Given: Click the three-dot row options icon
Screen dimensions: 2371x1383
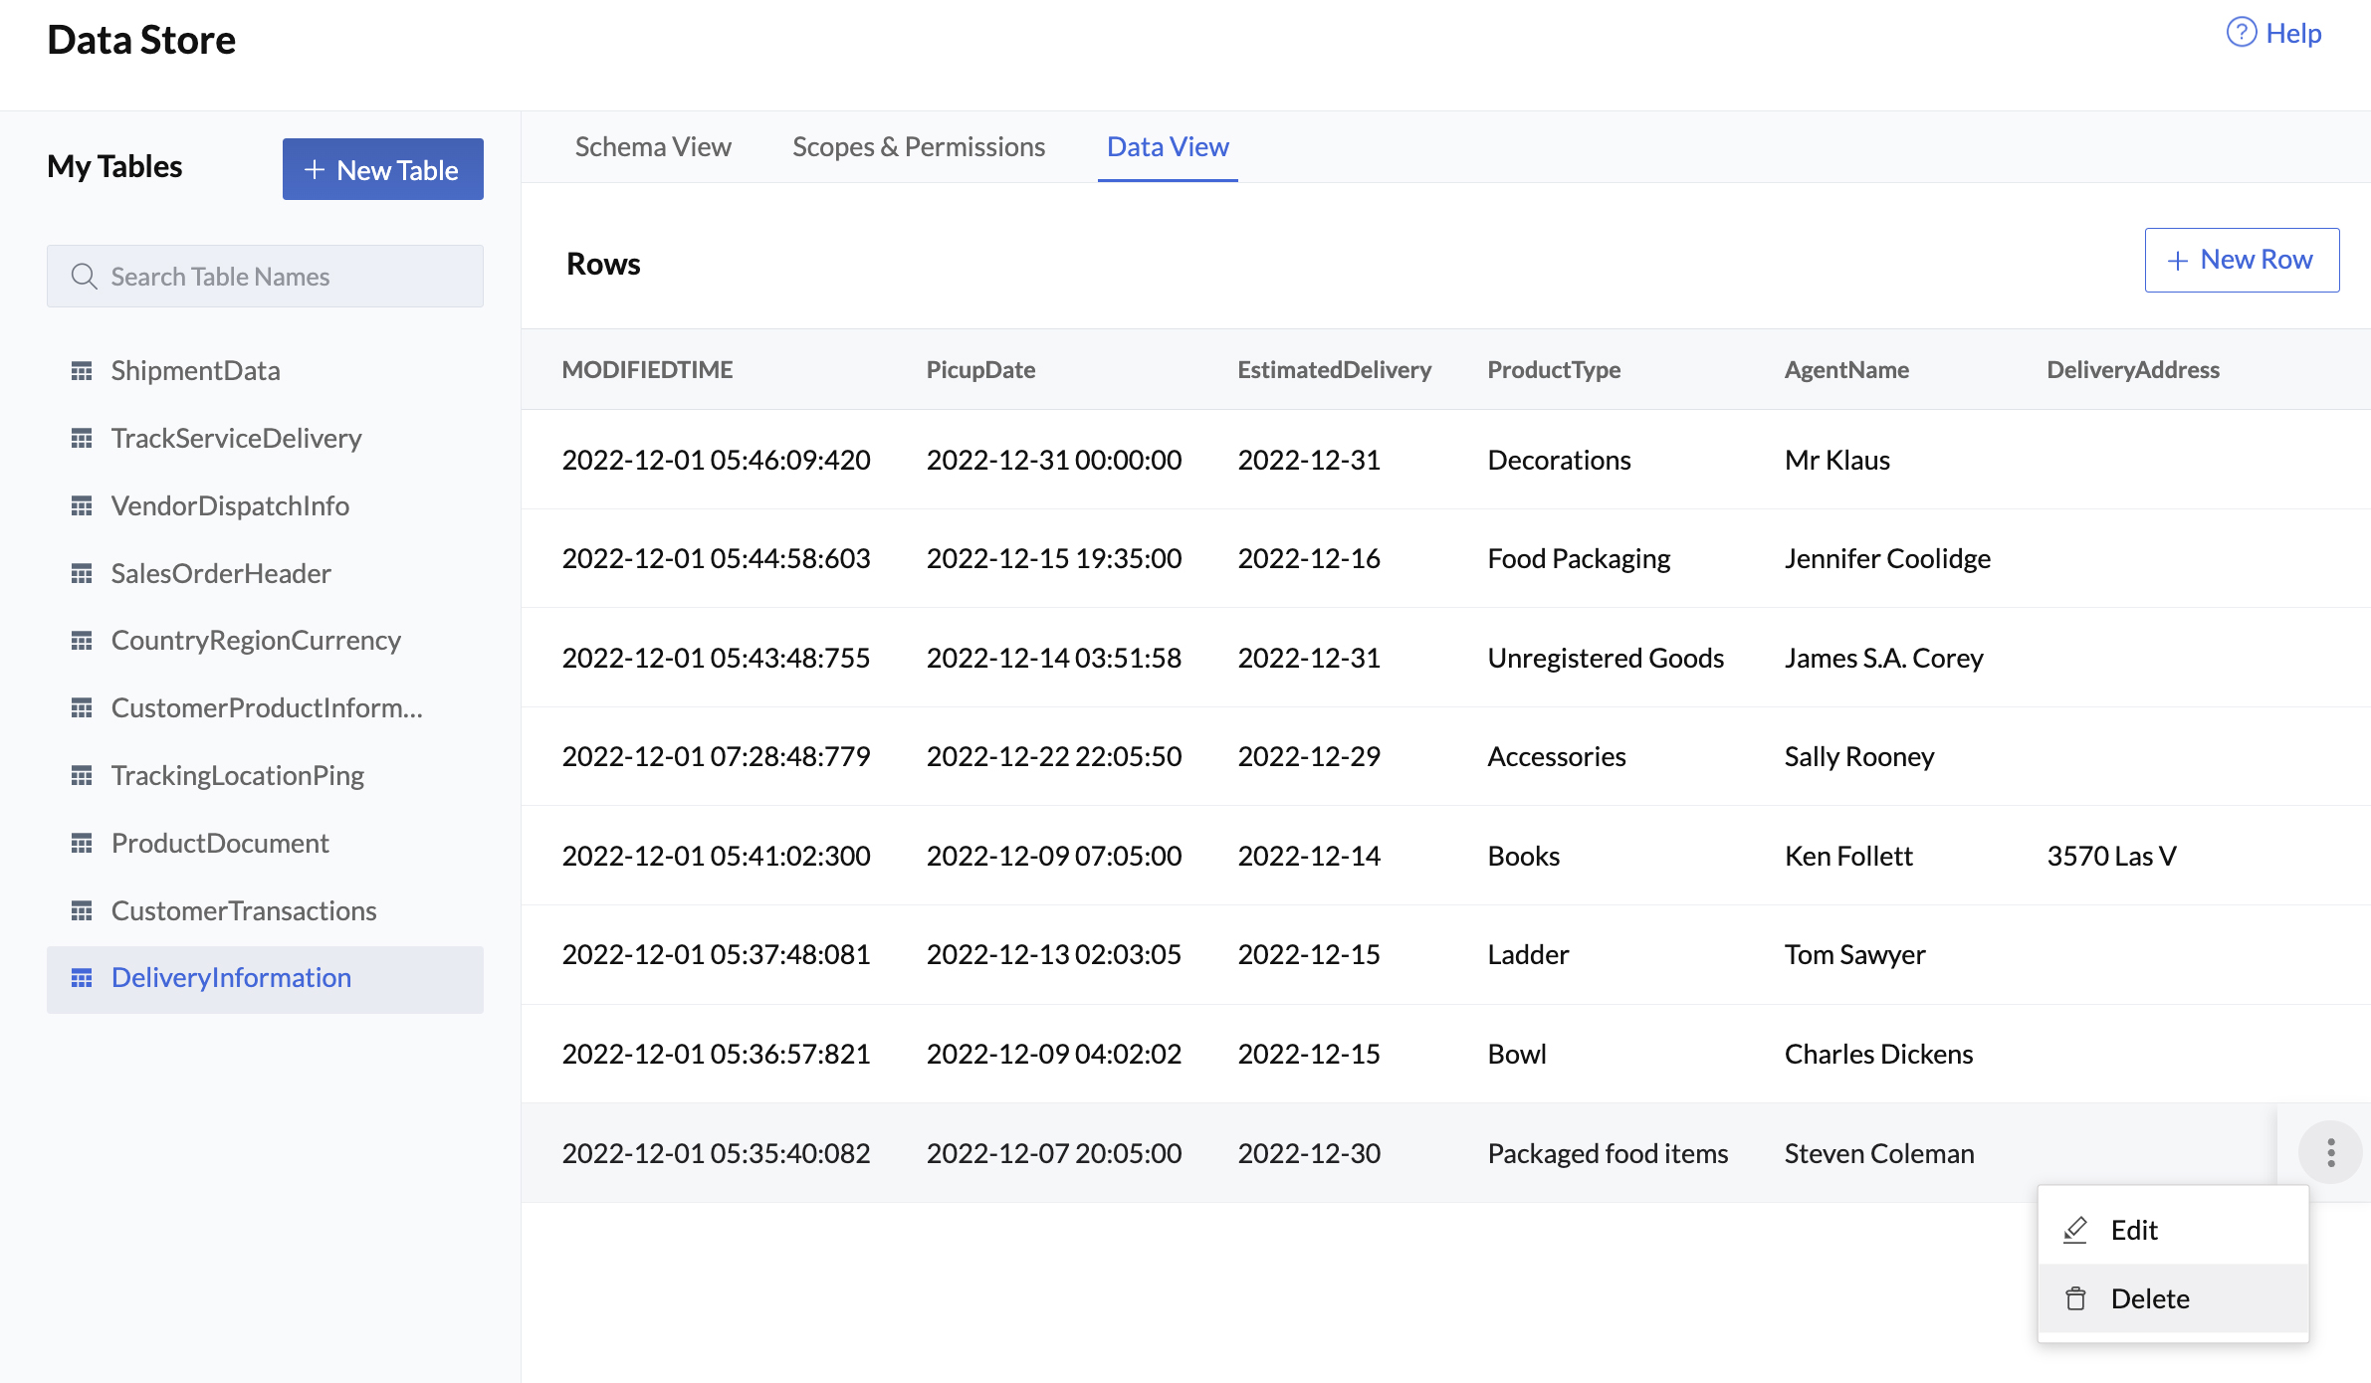Looking at the screenshot, I should coord(2330,1152).
